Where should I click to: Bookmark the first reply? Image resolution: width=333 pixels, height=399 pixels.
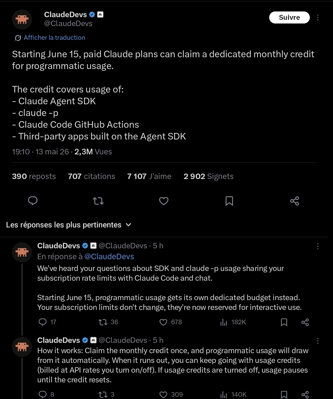point(284,322)
